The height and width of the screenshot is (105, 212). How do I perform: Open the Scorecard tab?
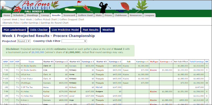69,15
